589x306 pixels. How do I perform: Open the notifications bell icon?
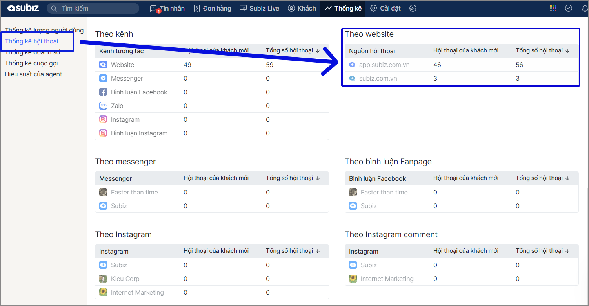coord(585,8)
